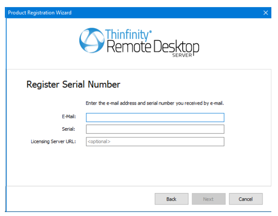Click the 'Register Serial Number' heading
The height and width of the screenshot is (216, 278).
73,84
